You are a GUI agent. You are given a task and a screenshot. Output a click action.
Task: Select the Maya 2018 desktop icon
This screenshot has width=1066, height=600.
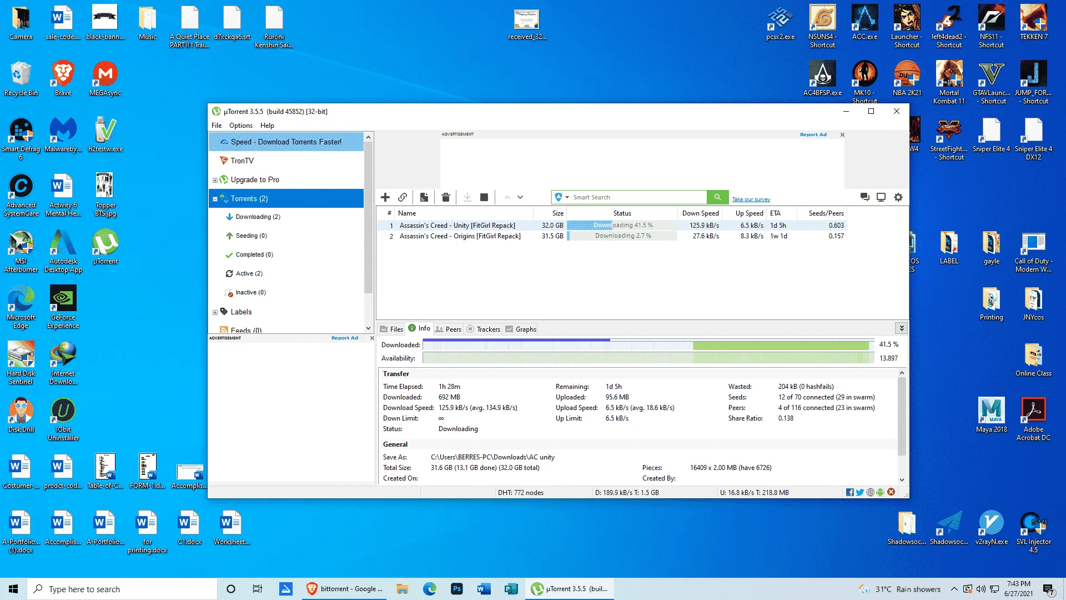tap(991, 416)
